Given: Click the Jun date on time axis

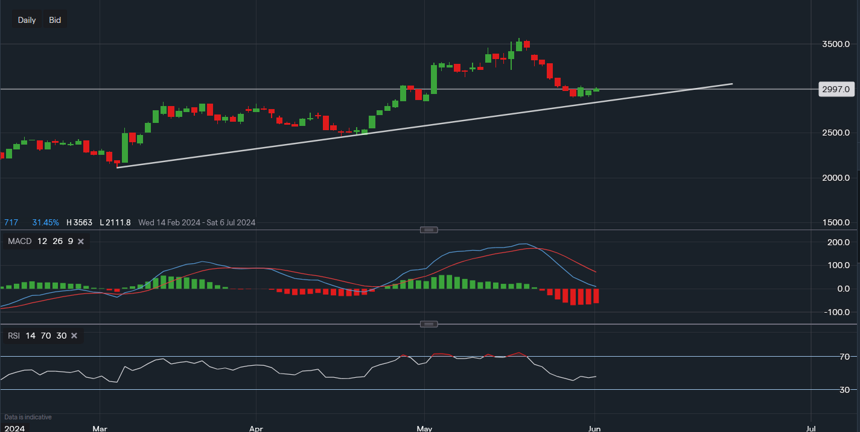Looking at the screenshot, I should click(595, 429).
